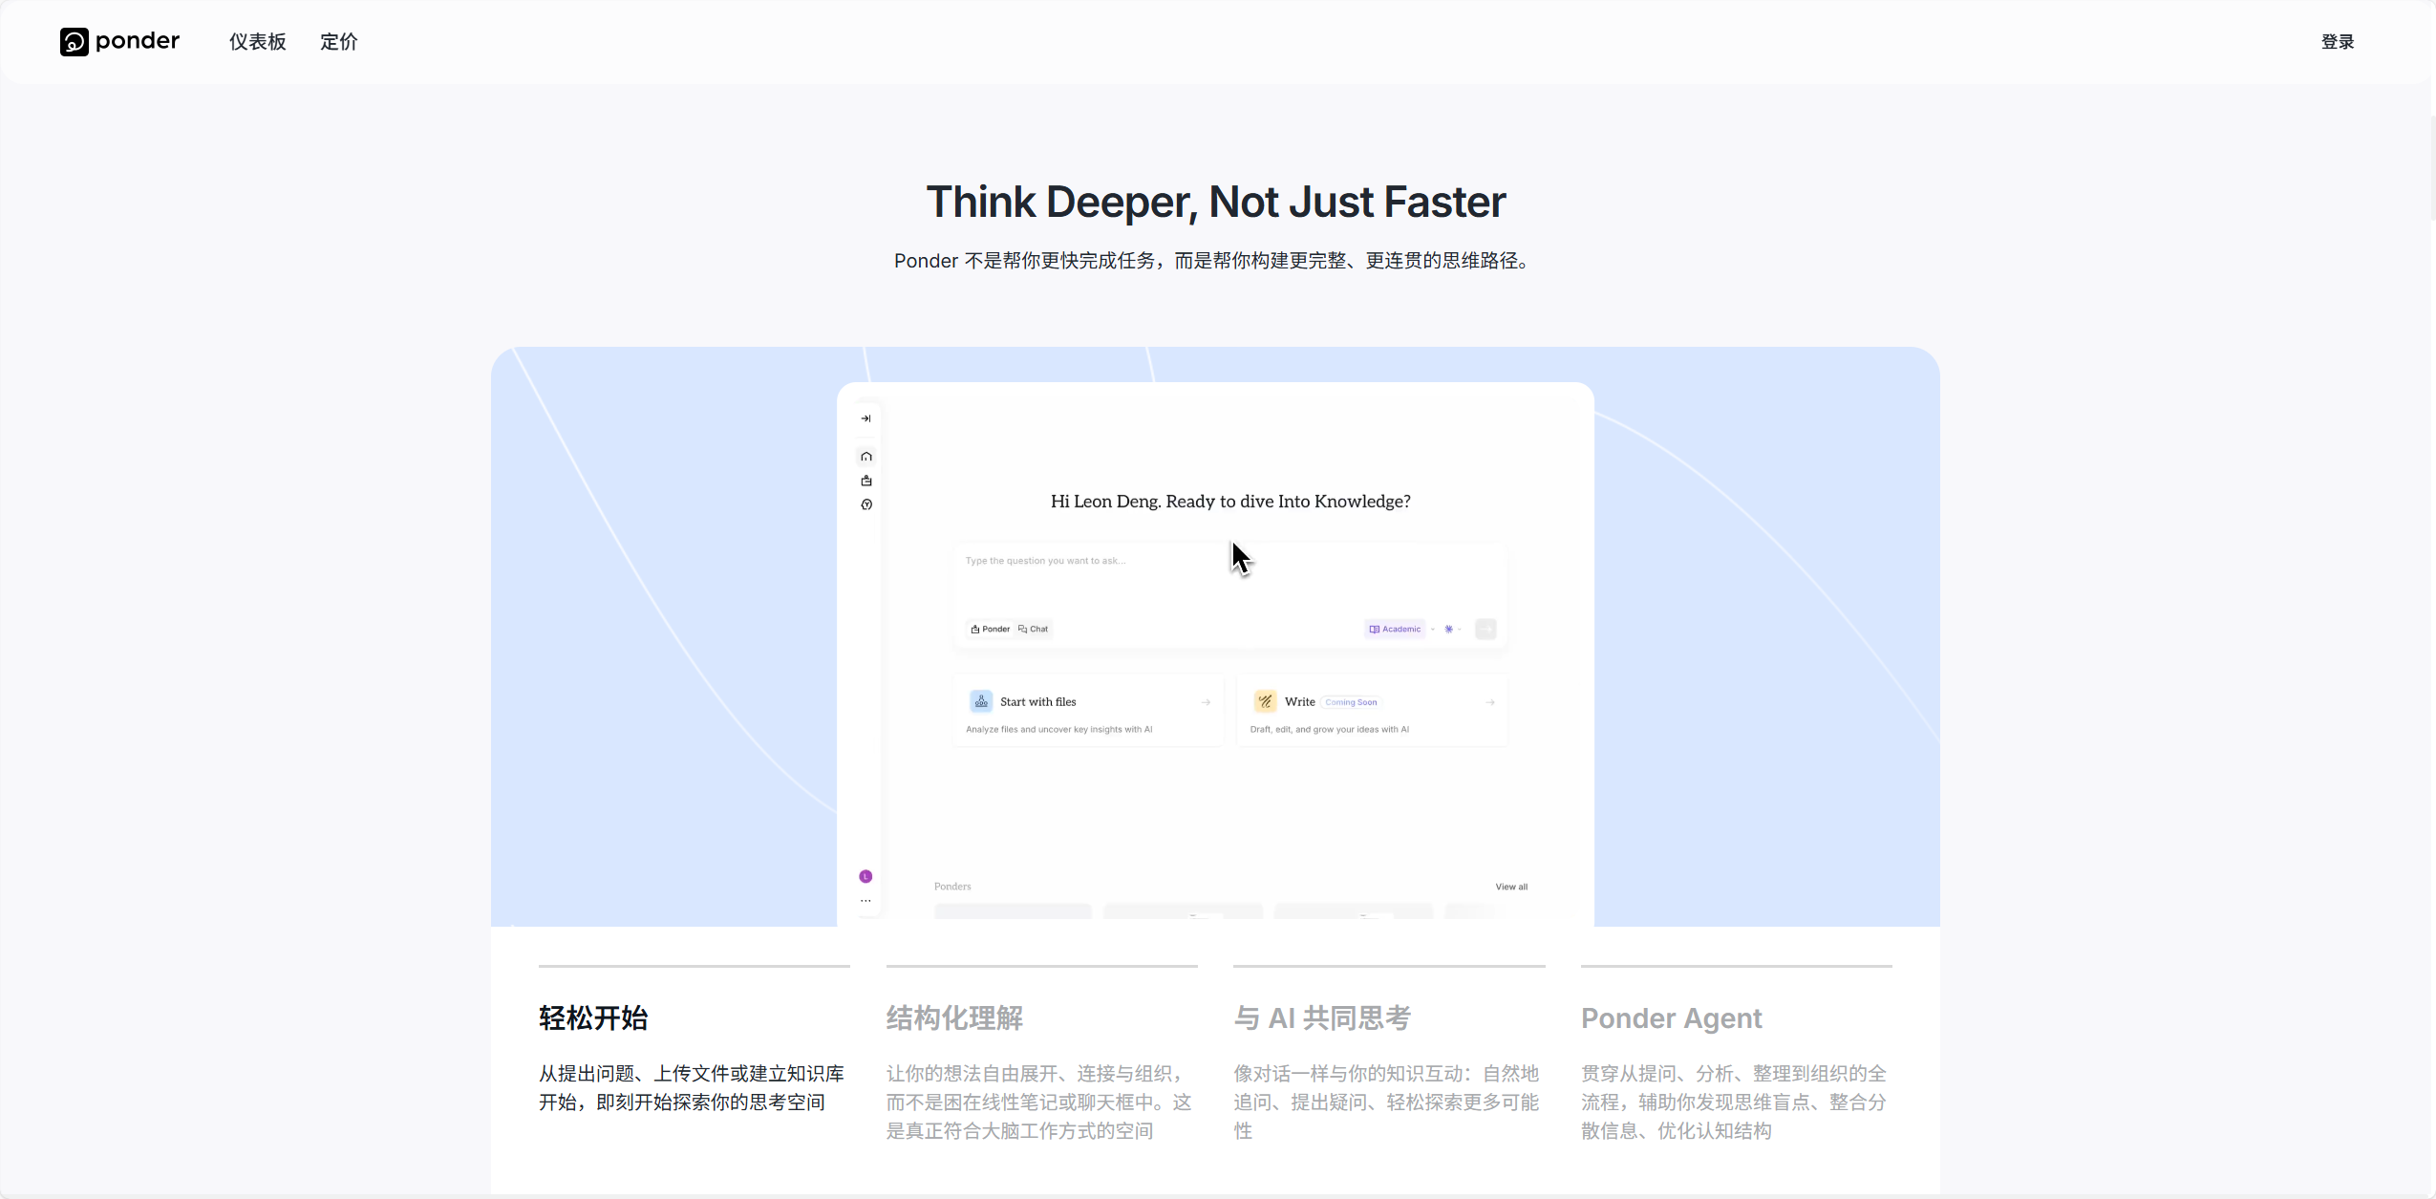Switch the input mode to Chat

(x=1034, y=629)
